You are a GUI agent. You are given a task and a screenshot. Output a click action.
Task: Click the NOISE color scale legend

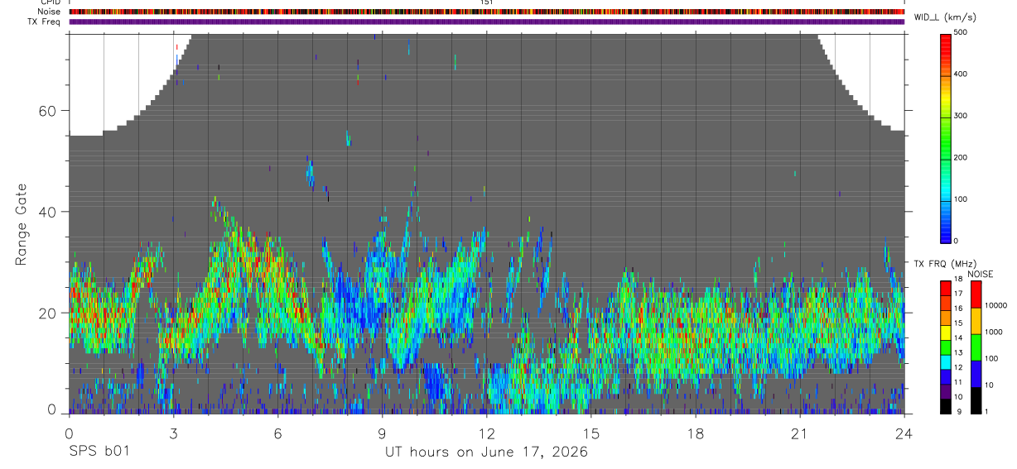pyautogui.click(x=976, y=347)
